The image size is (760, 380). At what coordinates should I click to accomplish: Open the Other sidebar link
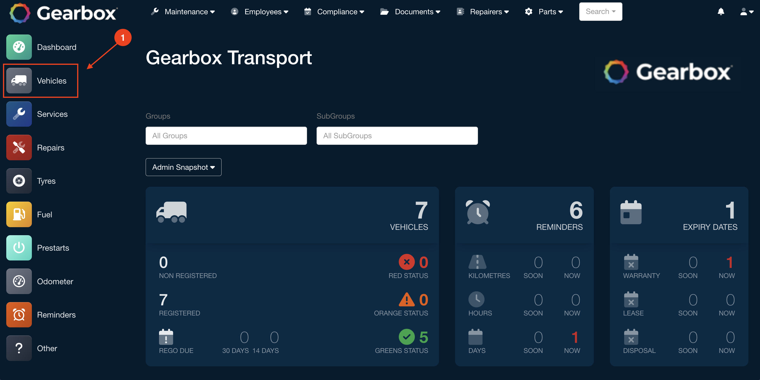click(x=47, y=348)
